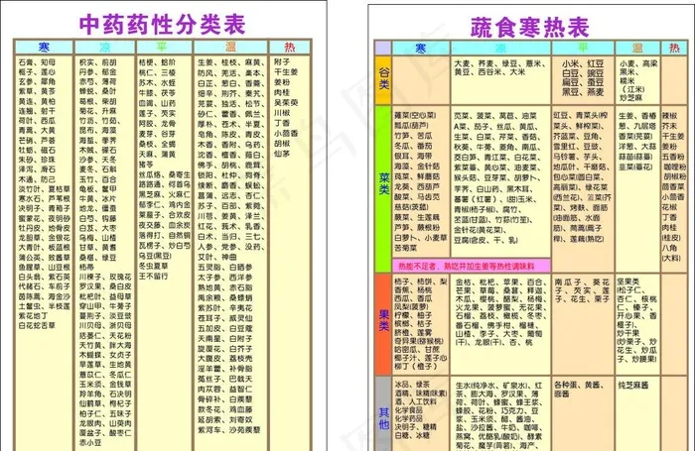The image size is (695, 451).
Task: Click the entry 柠檬、柚子
Action: [x=413, y=315]
